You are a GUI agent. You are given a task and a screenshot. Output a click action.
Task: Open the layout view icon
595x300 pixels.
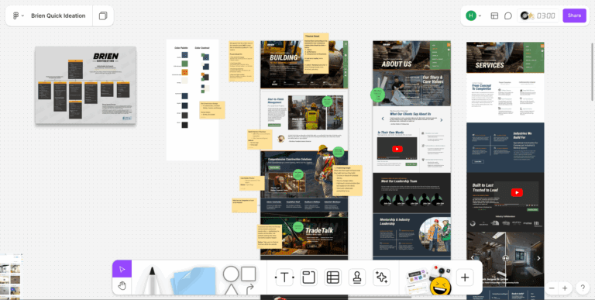point(494,16)
